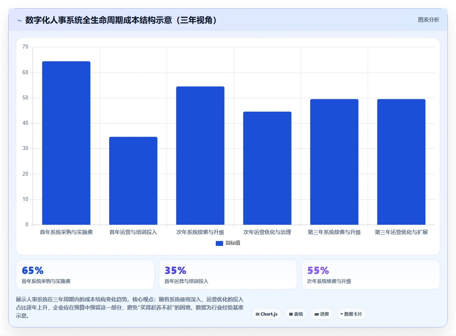The image size is (456, 336).
Task: Select the 首年运营与培训投入 bar
Action: (133, 181)
